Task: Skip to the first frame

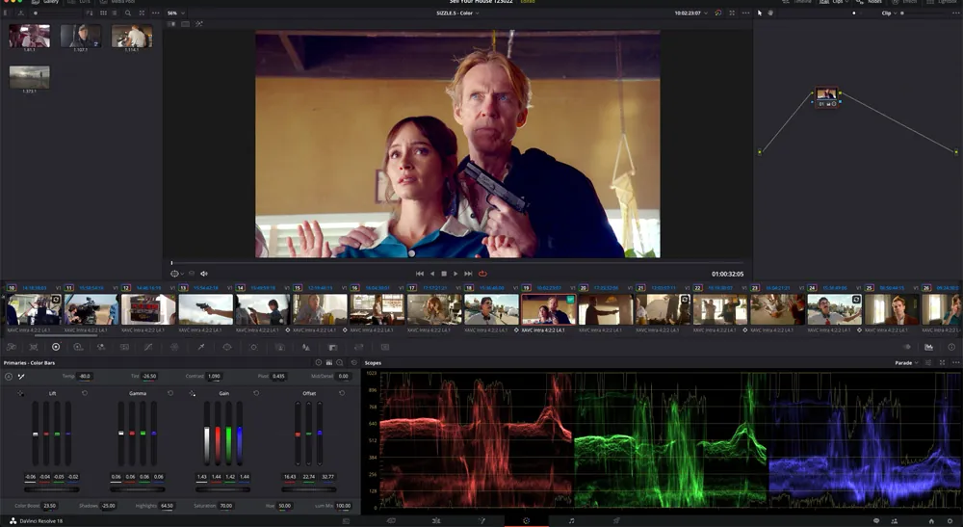Action: [x=420, y=274]
